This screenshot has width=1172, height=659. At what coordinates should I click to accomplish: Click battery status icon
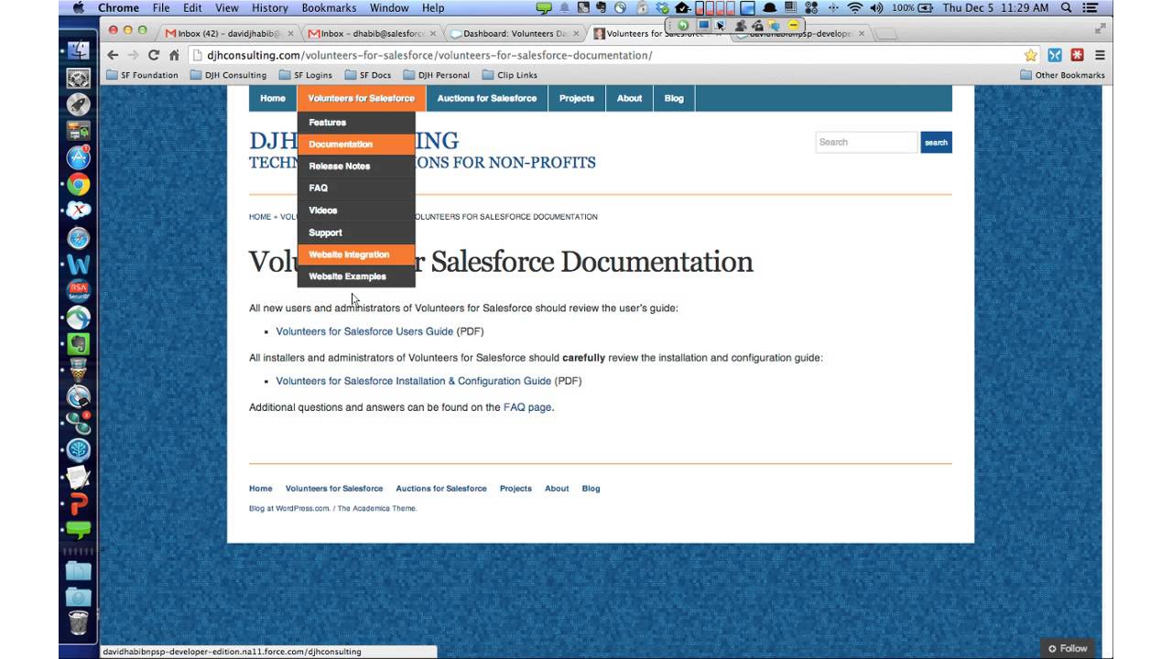pos(926,7)
